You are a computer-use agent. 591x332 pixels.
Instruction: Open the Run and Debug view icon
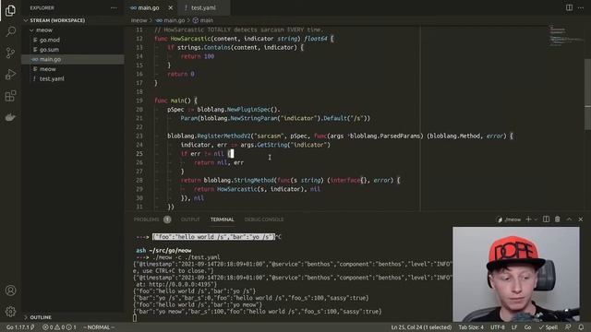pos(10,74)
